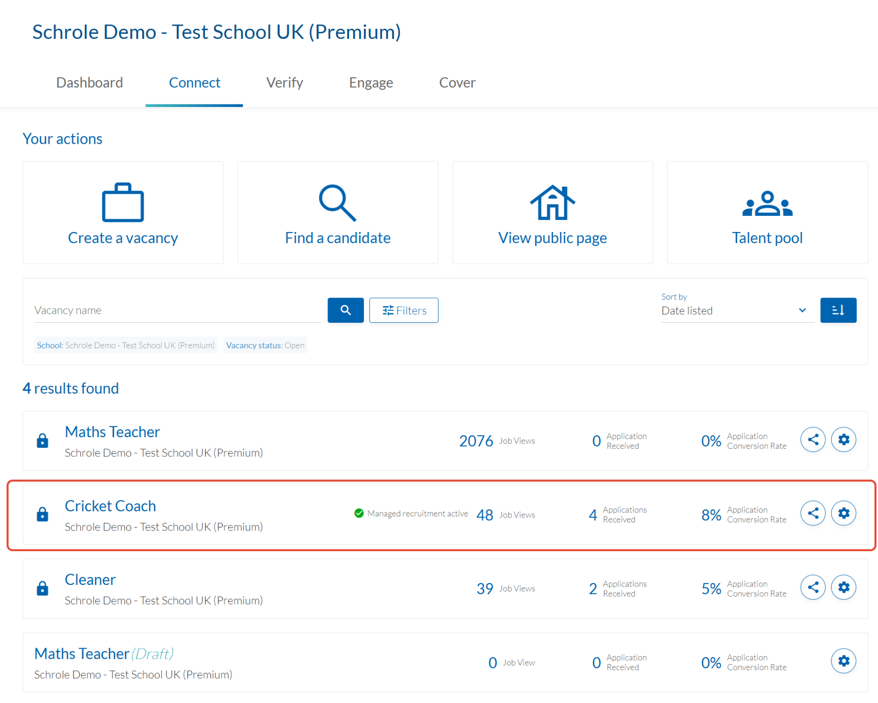The image size is (878, 703).
Task: Click the Schrole Demo school page title
Action: pos(216,32)
